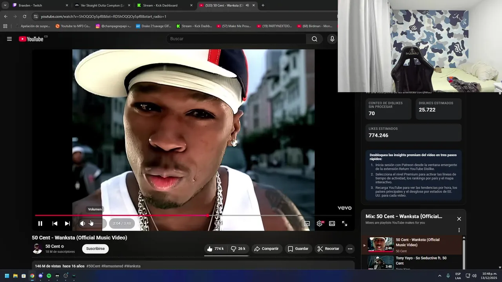Run search with magnifier button

[x=315, y=39]
